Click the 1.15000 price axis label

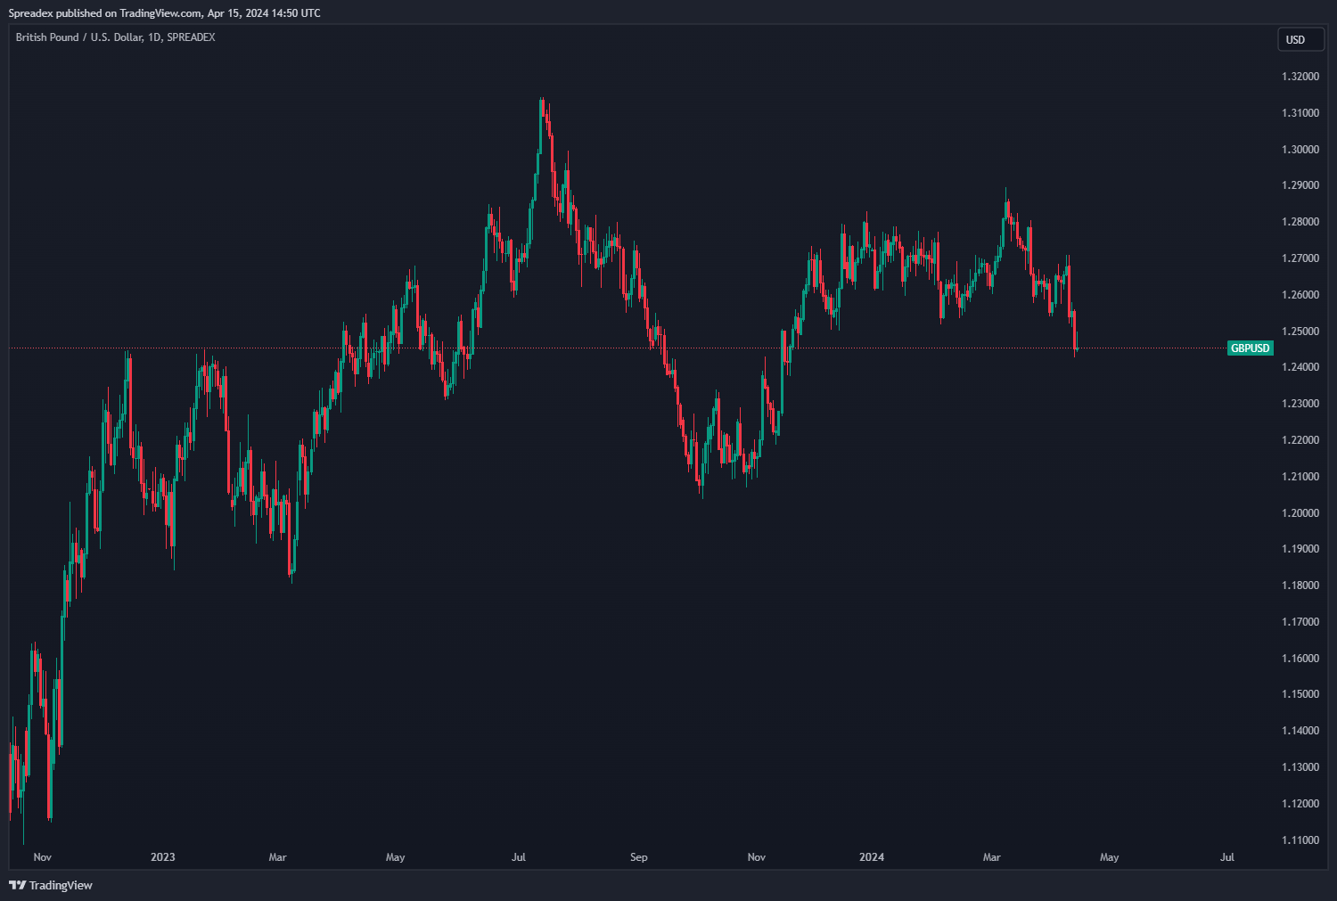tap(1300, 694)
